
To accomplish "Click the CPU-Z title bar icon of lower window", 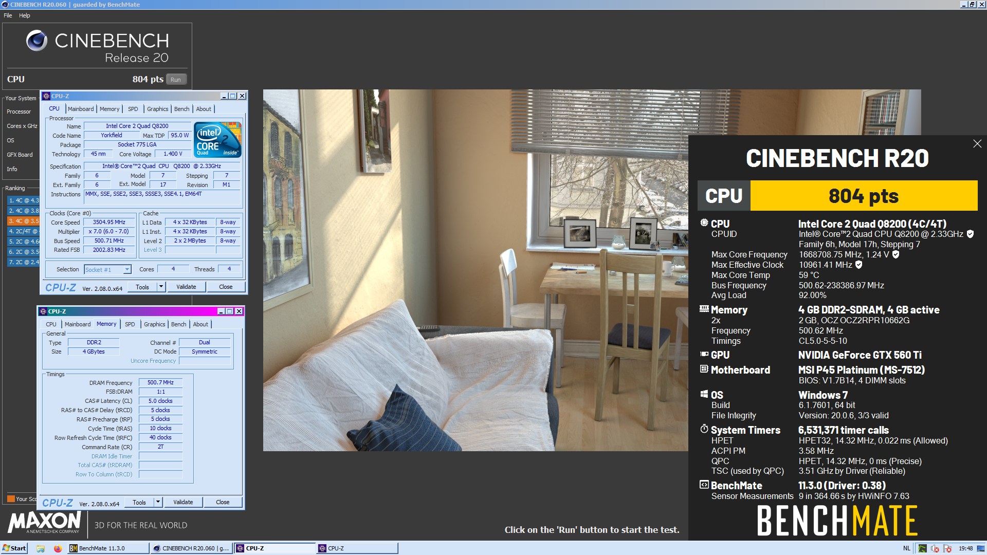I will [43, 311].
